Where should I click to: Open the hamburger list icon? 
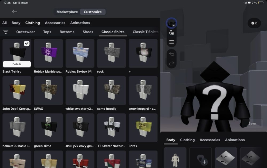tap(171, 42)
